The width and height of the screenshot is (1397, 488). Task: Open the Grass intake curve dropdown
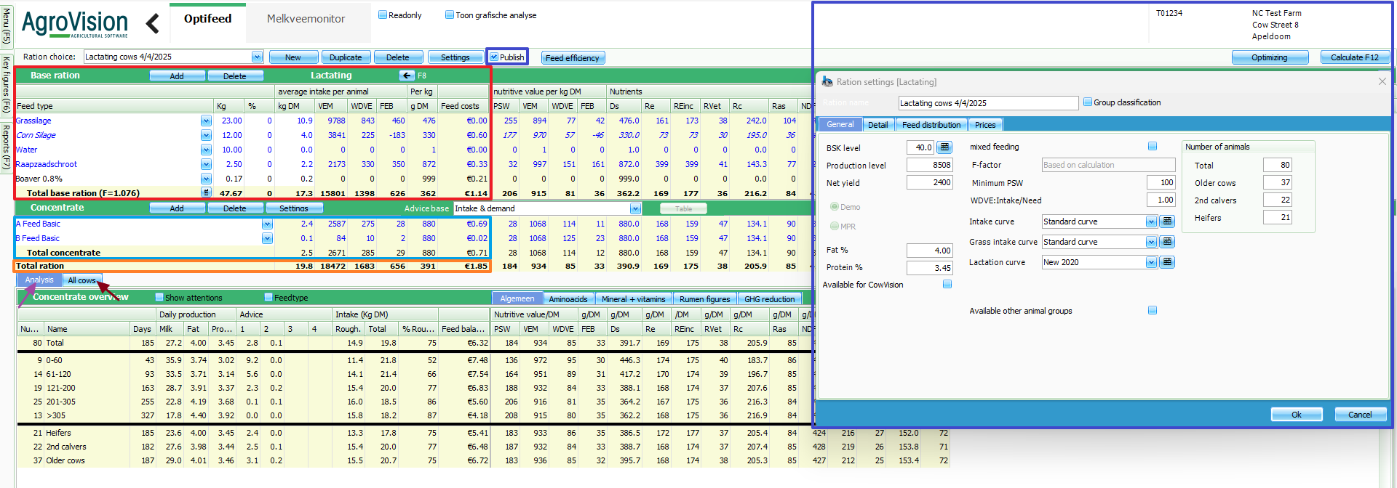pos(1151,242)
